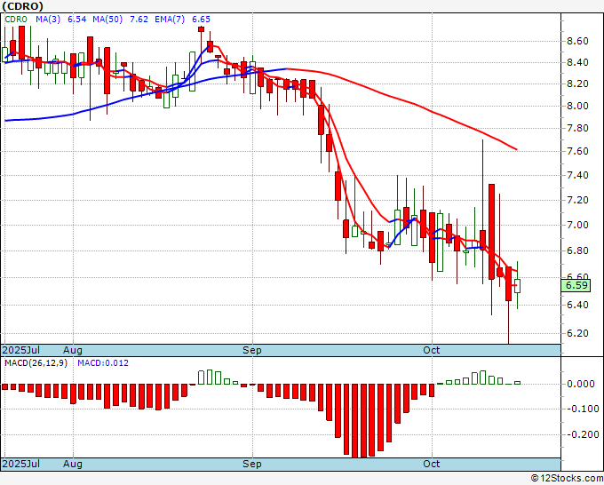The width and height of the screenshot is (604, 485).
Task: Click the MACD:0.012 value label
Action: point(103,363)
